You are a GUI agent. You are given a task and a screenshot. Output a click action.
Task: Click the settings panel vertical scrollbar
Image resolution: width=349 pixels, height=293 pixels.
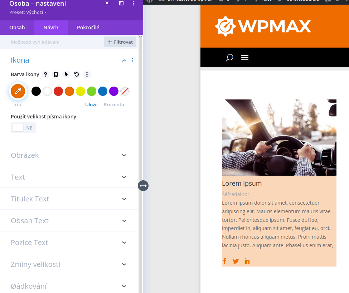point(140,164)
